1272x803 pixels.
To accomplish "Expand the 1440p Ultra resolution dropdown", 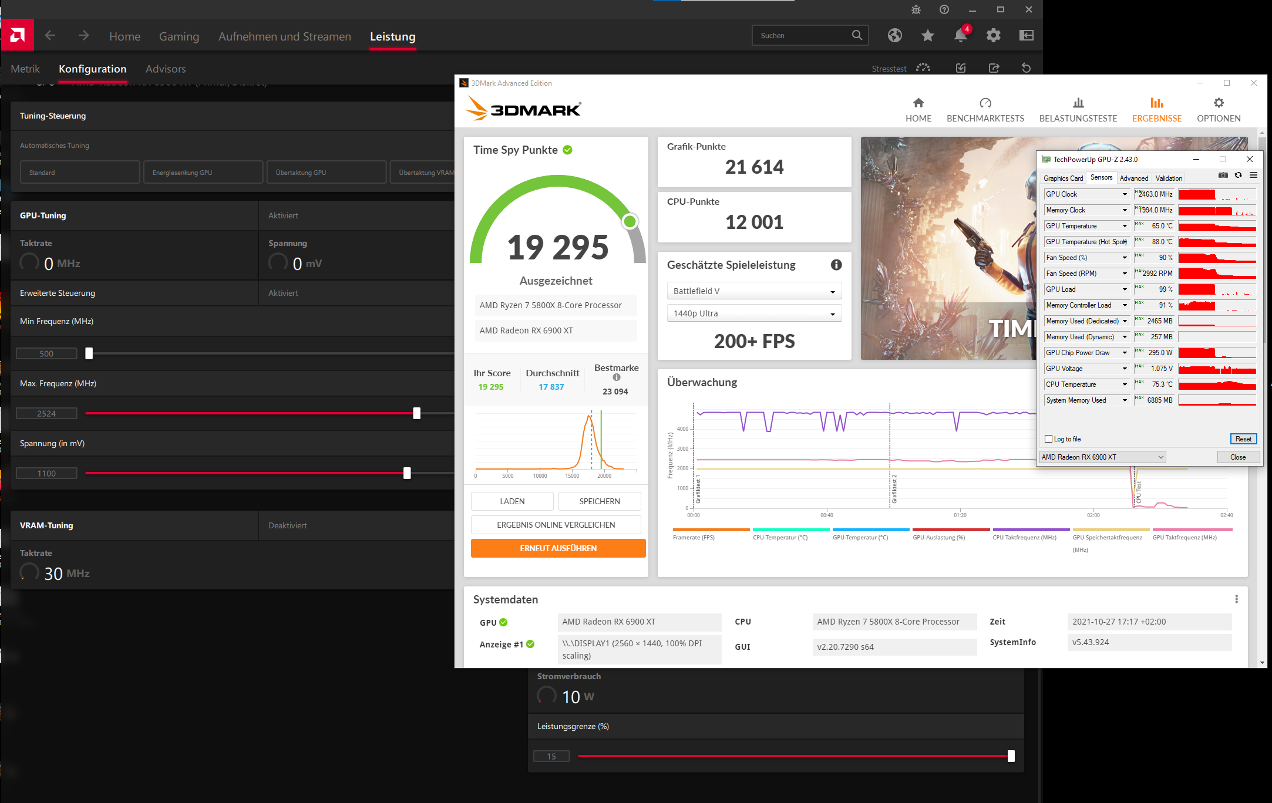I will [x=754, y=313].
